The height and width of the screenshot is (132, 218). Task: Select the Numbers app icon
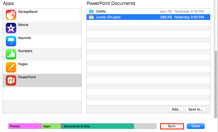pyautogui.click(x=11, y=54)
